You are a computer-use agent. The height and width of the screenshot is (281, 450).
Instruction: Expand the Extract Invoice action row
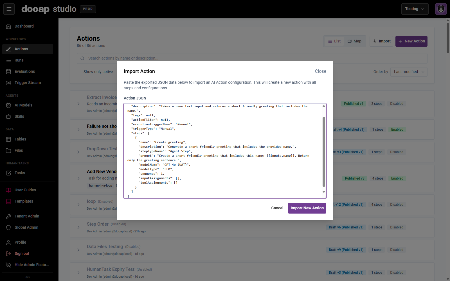[78, 104]
